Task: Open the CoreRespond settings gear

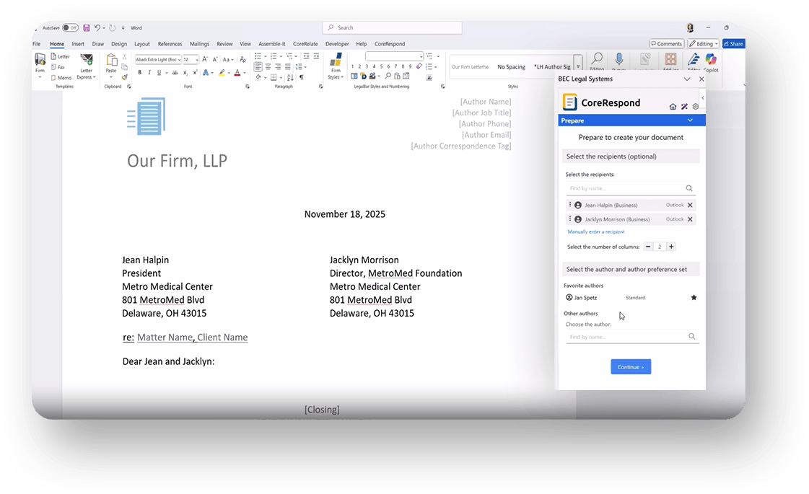Action: (696, 107)
